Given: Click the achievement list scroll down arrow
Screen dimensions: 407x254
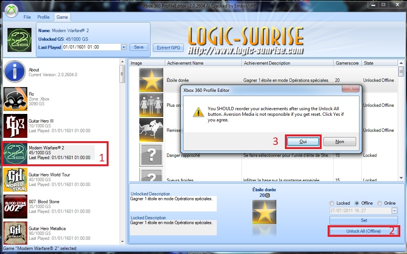Looking at the screenshot, I should coord(401,178).
